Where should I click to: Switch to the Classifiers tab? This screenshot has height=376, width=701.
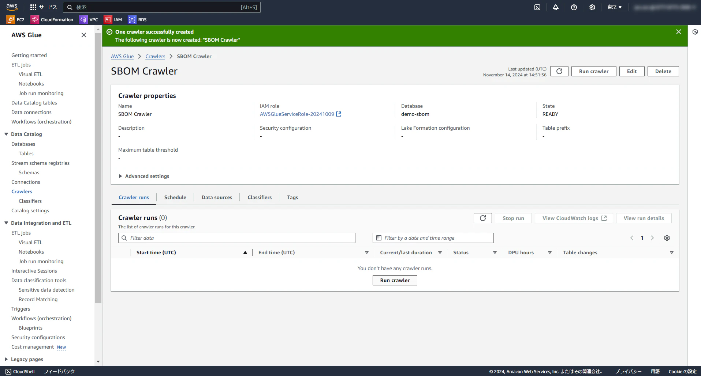(x=260, y=197)
